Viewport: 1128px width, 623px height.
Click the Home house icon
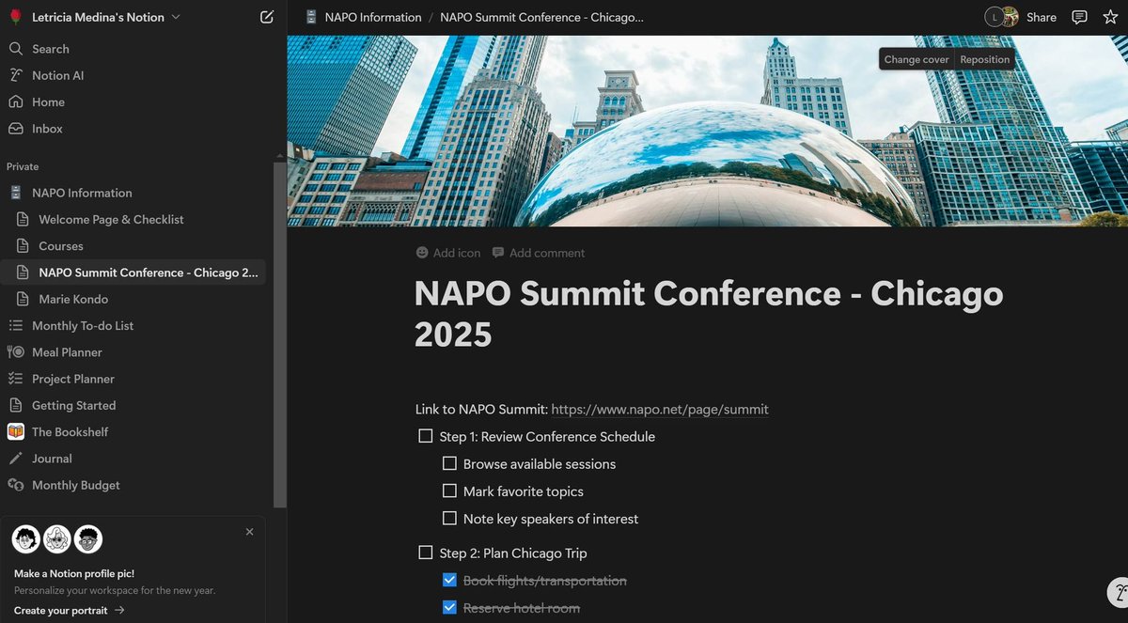15,101
